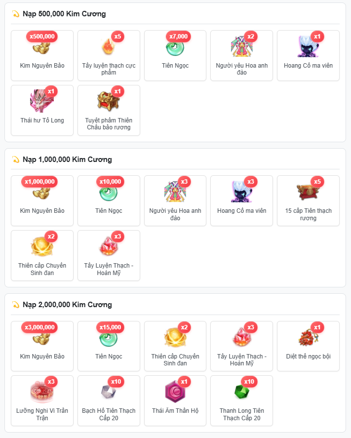Select Tiên Ngọc x7,000 jade icon
The image size is (351, 438).
pyautogui.click(x=175, y=47)
